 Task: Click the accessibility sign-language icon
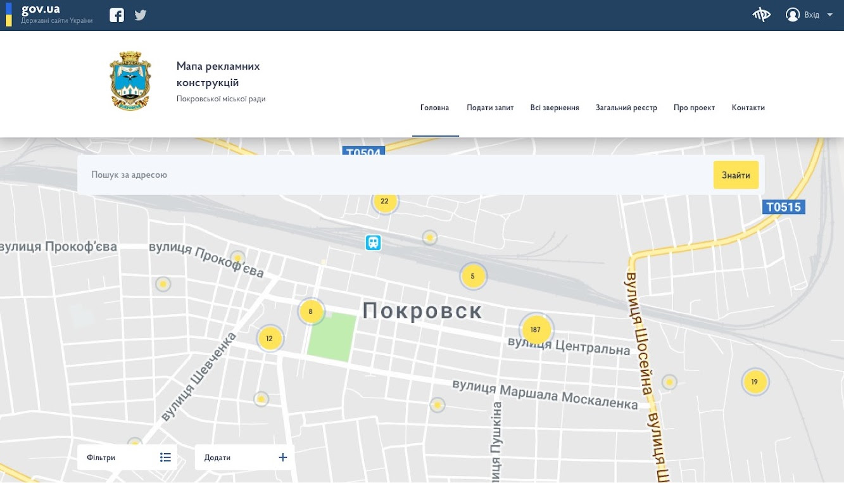tap(761, 15)
